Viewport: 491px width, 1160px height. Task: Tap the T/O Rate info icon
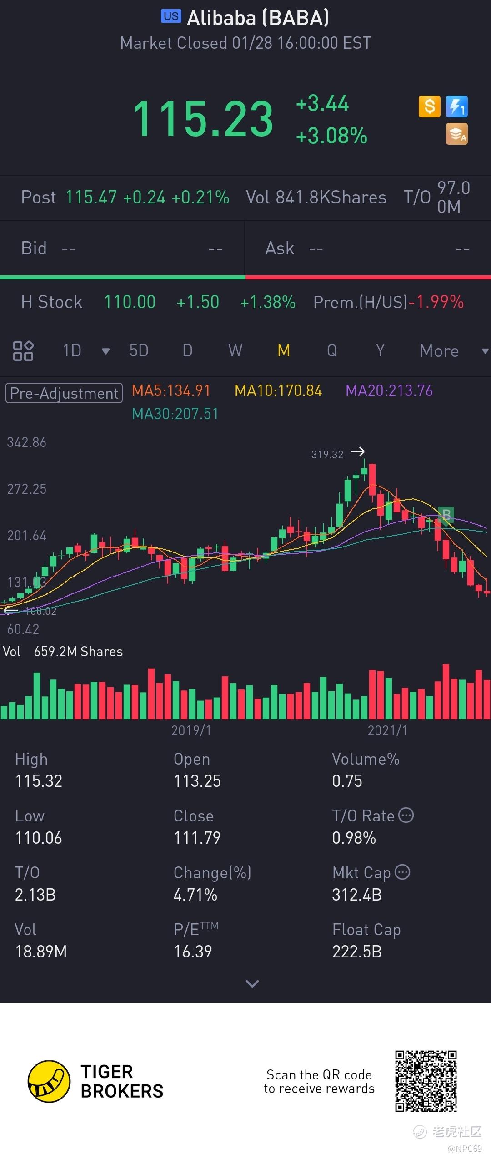coord(406,815)
